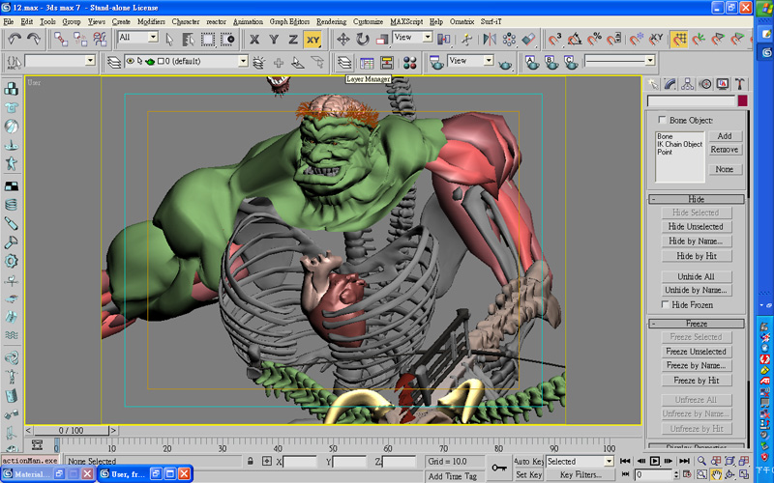Toggle the Angle Snap magnet

pyautogui.click(x=575, y=39)
